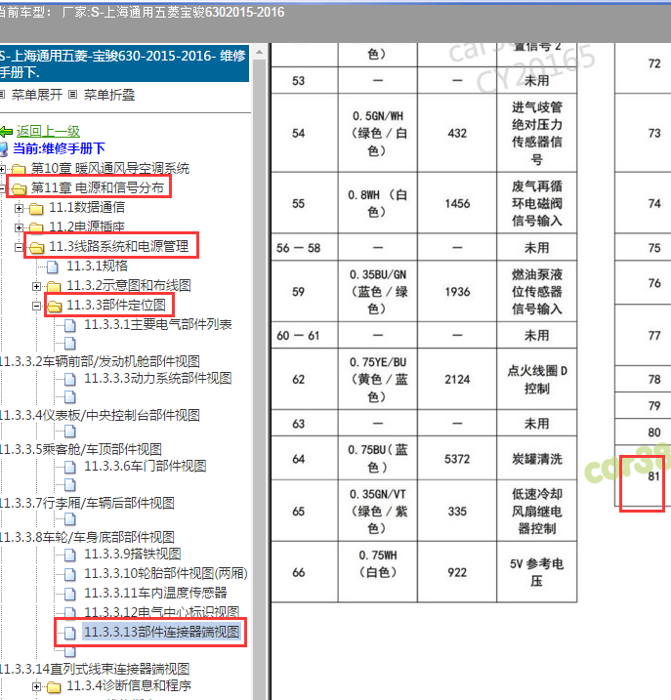Click open folder icon of 11.3线路系统和电源管理
This screenshot has width=671, height=700.
click(37, 247)
